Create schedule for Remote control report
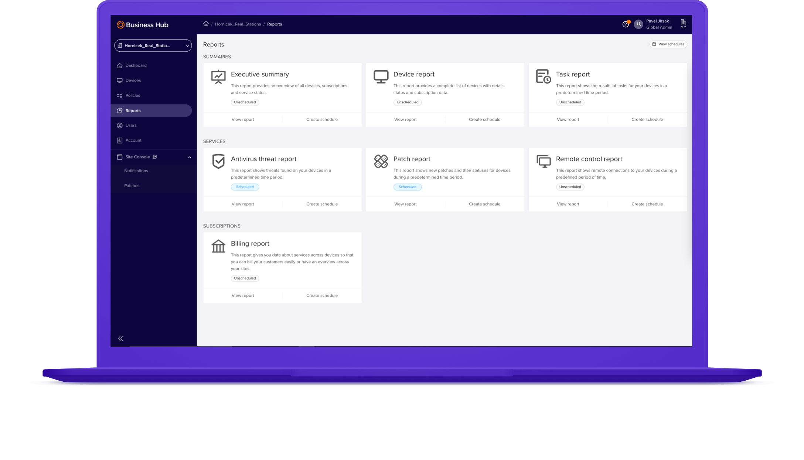 pos(647,204)
